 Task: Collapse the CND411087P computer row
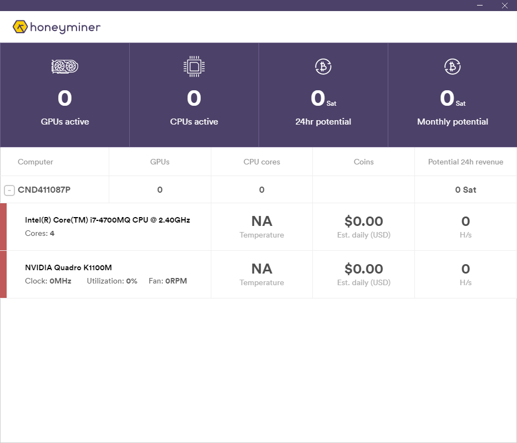point(9,190)
